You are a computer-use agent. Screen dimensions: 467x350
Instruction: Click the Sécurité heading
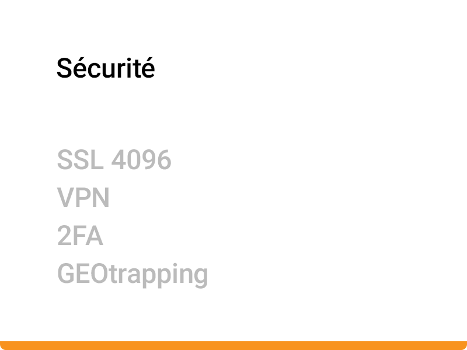pos(106,68)
